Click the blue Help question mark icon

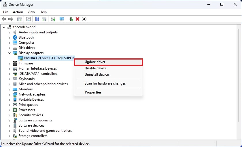pos(37,19)
